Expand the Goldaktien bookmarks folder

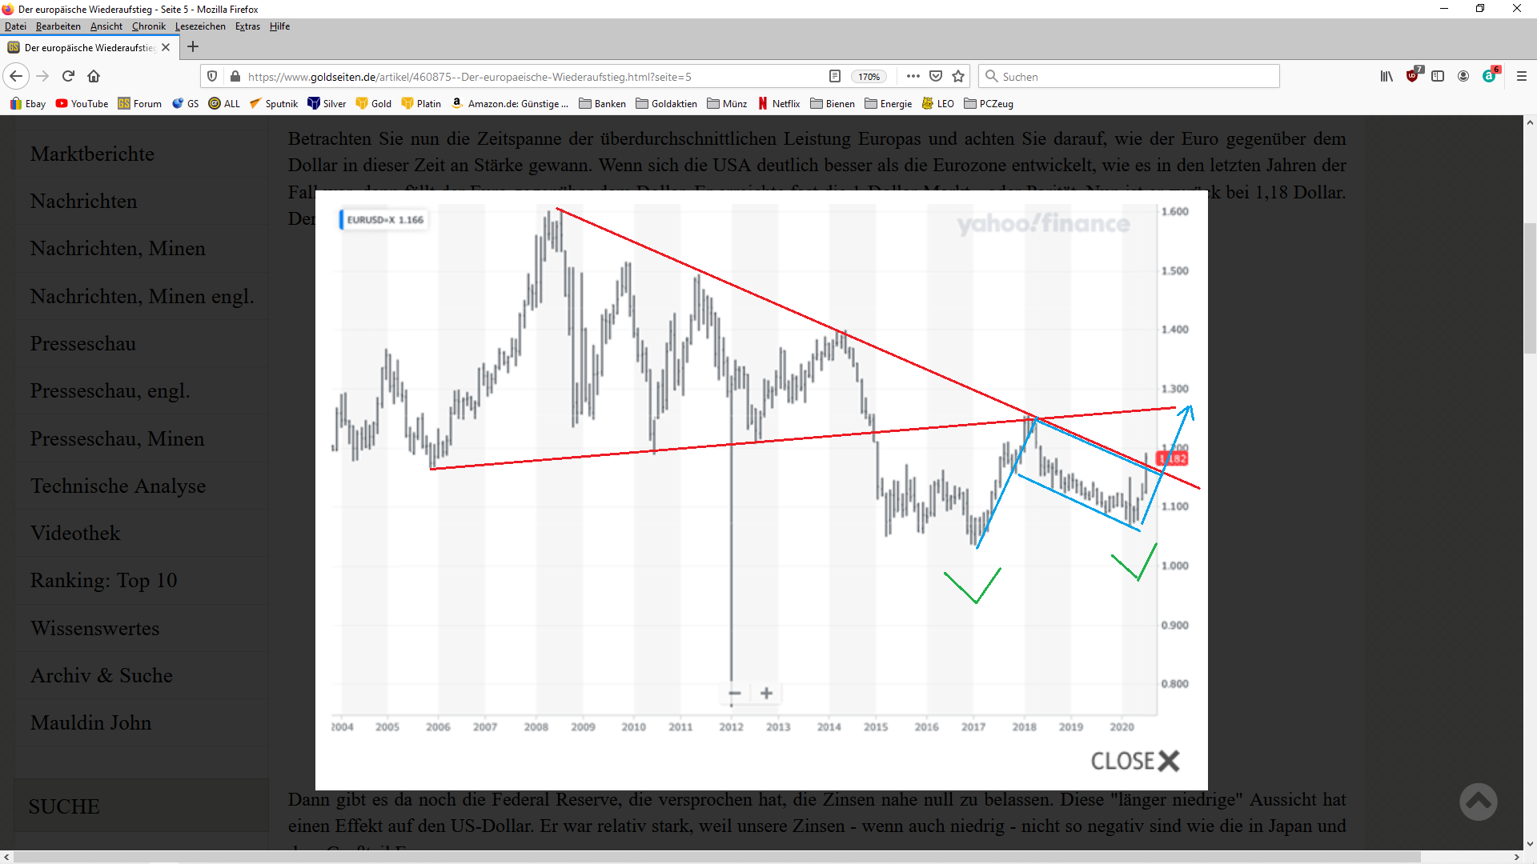tap(666, 103)
